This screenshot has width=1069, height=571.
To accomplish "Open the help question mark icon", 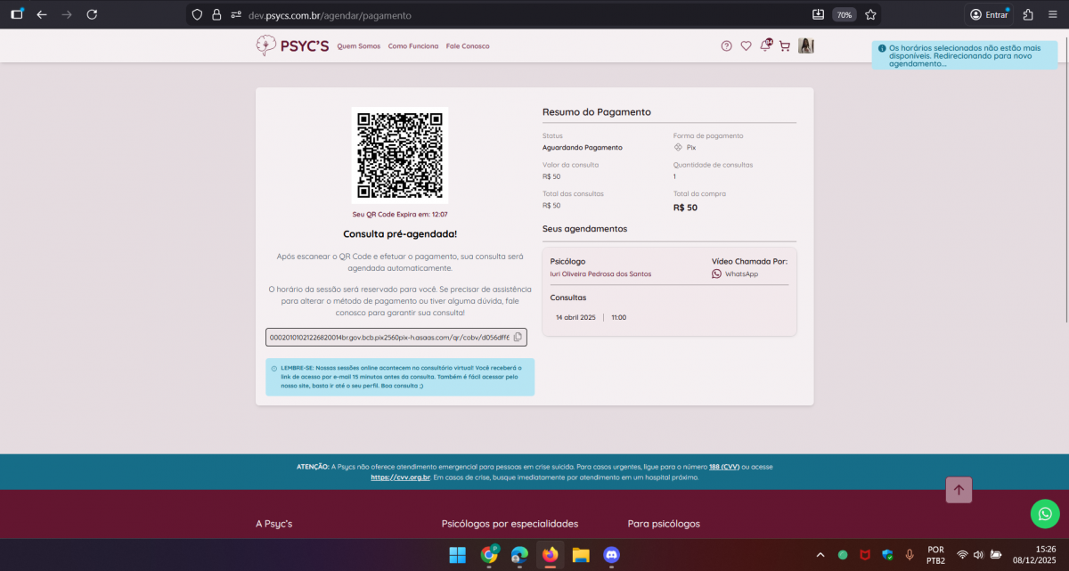I will click(x=726, y=46).
